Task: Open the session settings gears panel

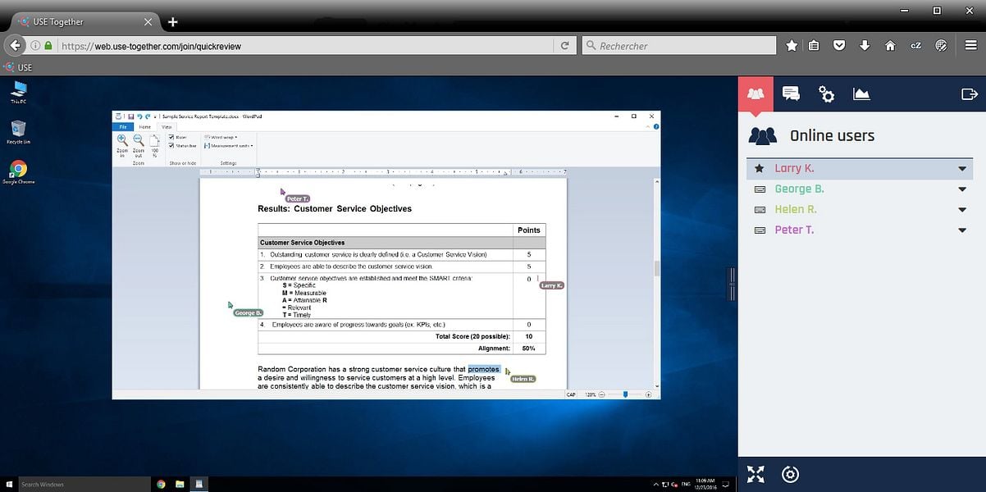Action: point(826,93)
